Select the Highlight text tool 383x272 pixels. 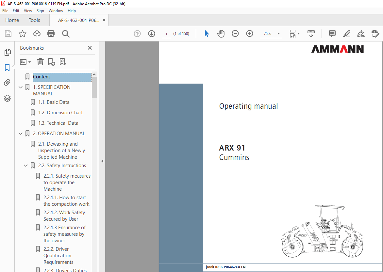click(347, 34)
